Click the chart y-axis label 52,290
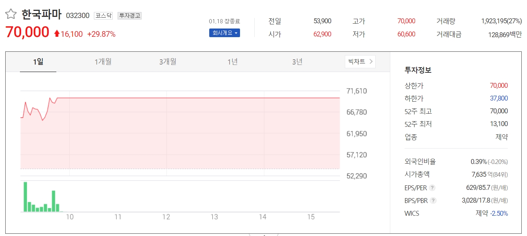 coord(356,176)
